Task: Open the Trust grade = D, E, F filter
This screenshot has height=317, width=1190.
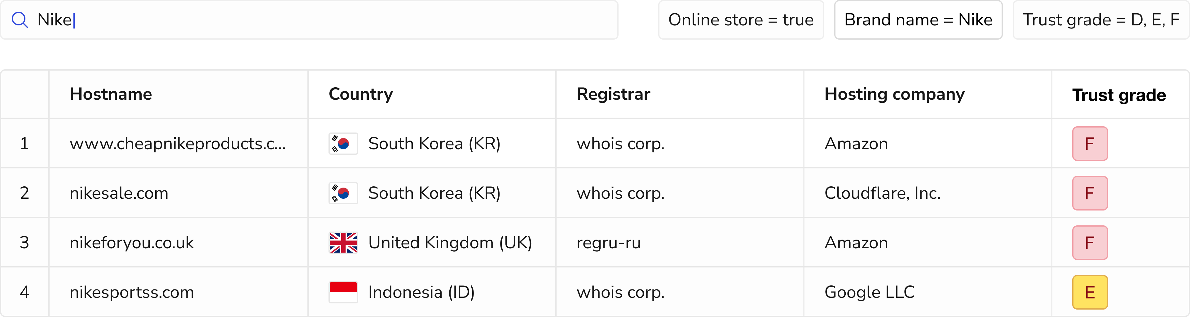Action: (1100, 20)
